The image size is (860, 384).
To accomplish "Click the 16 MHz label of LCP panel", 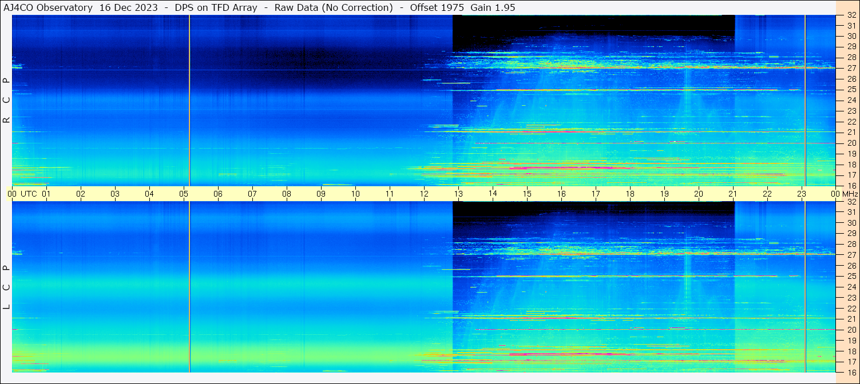I will pyautogui.click(x=851, y=371).
